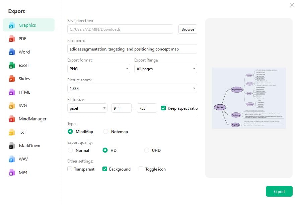The height and width of the screenshot is (205, 299).
Task: Choose the TXT export label
Action: pos(22,132)
